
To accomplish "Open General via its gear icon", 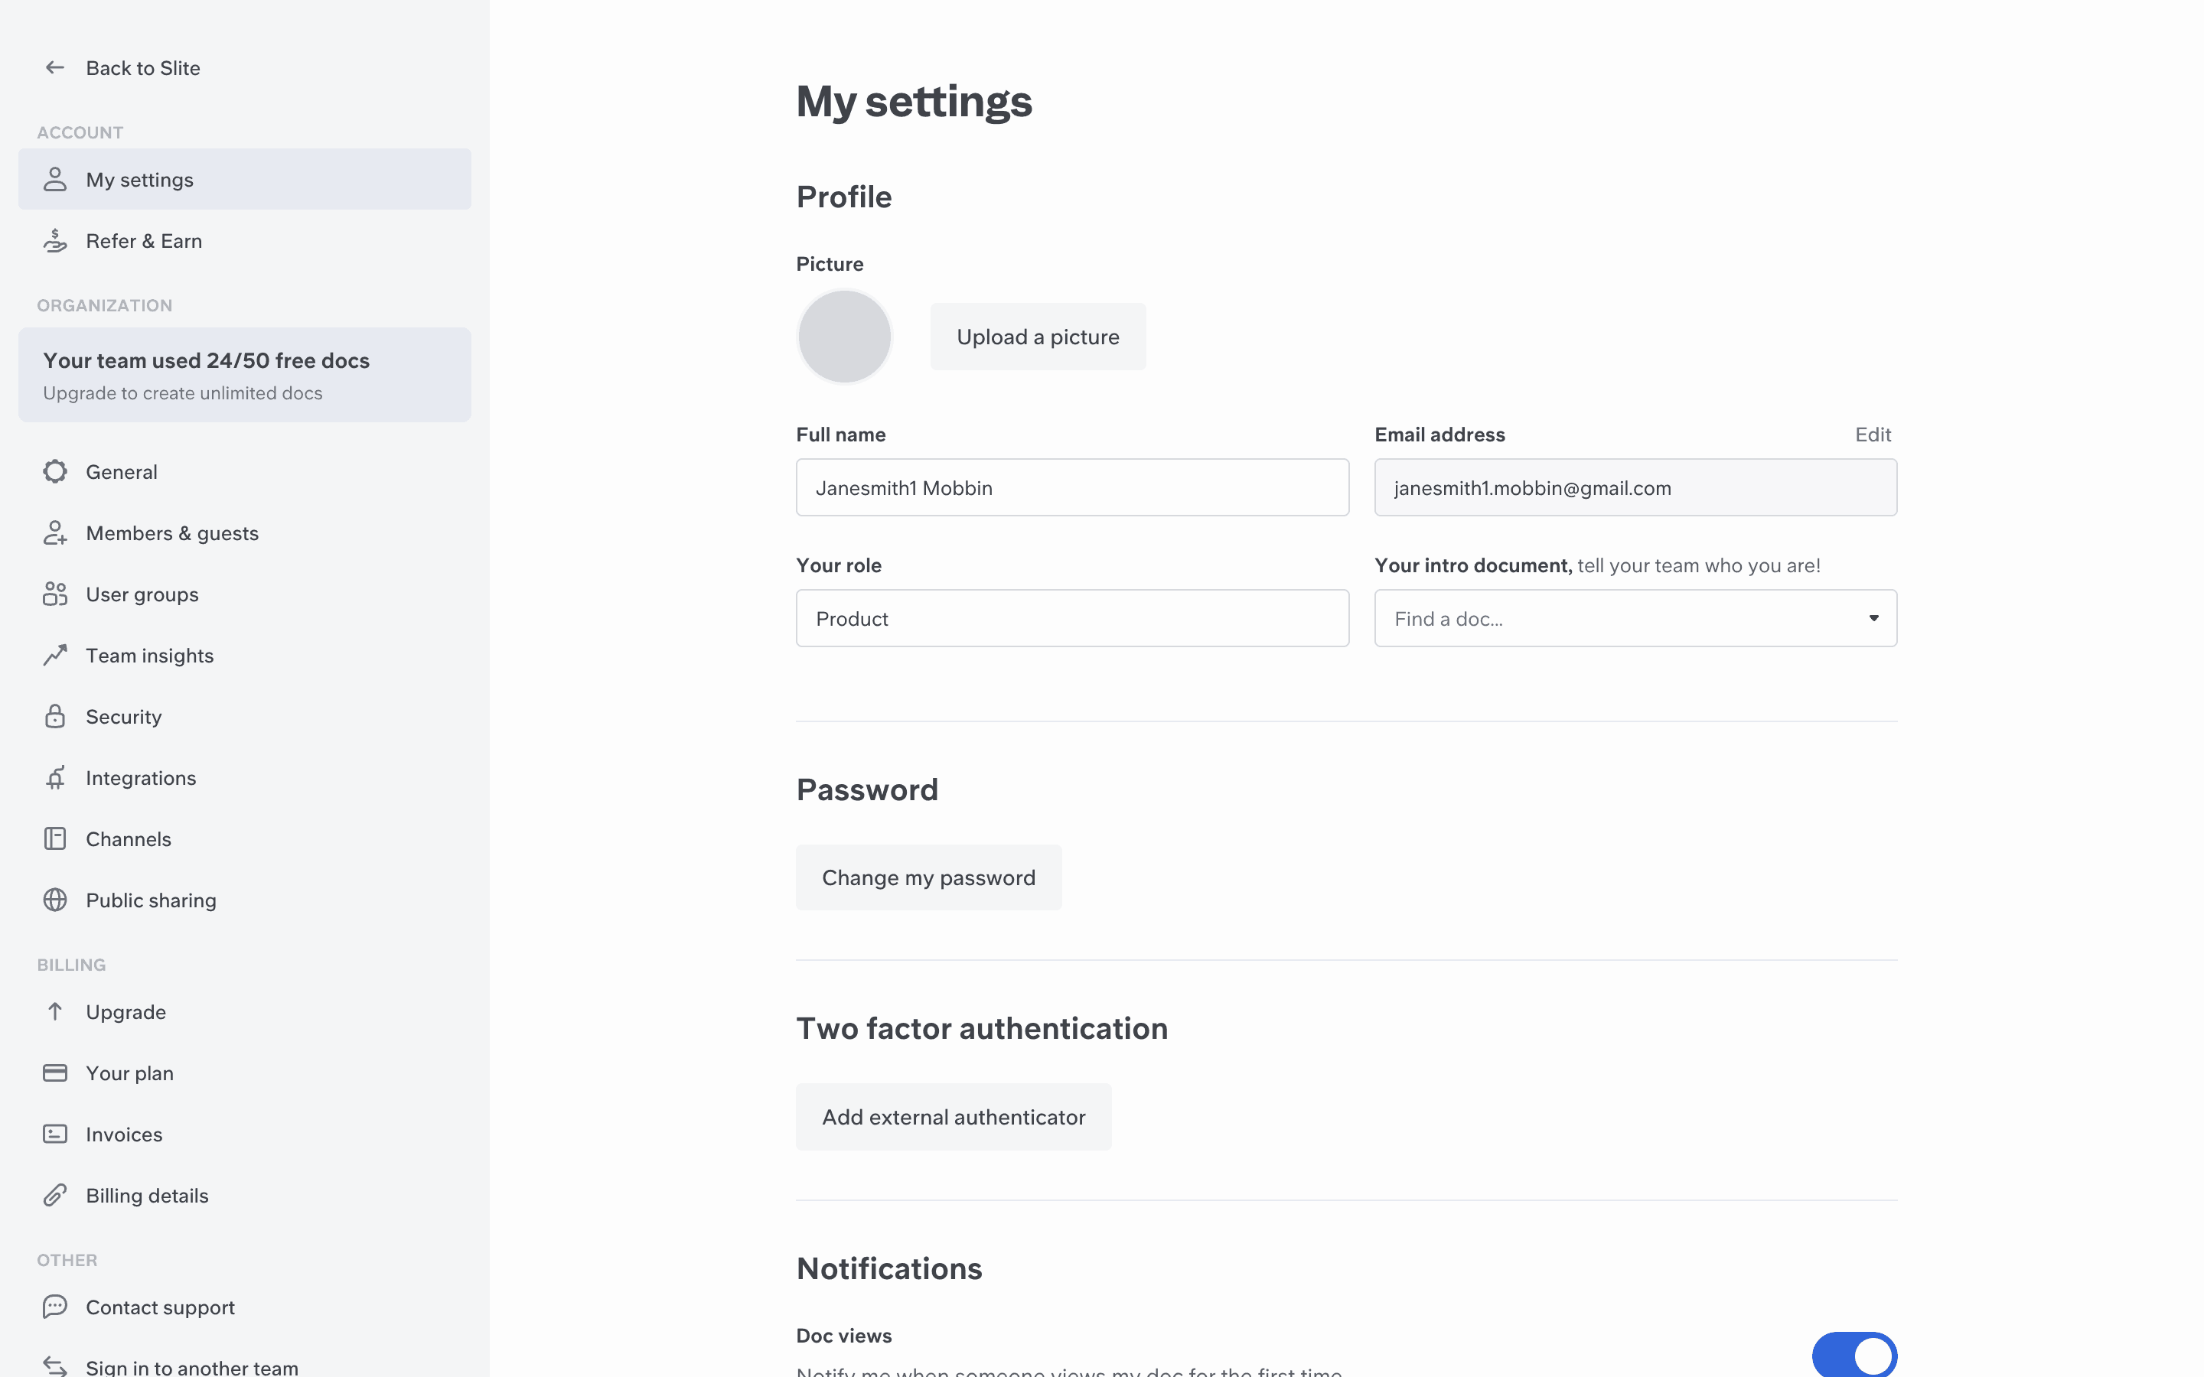I will coord(54,472).
